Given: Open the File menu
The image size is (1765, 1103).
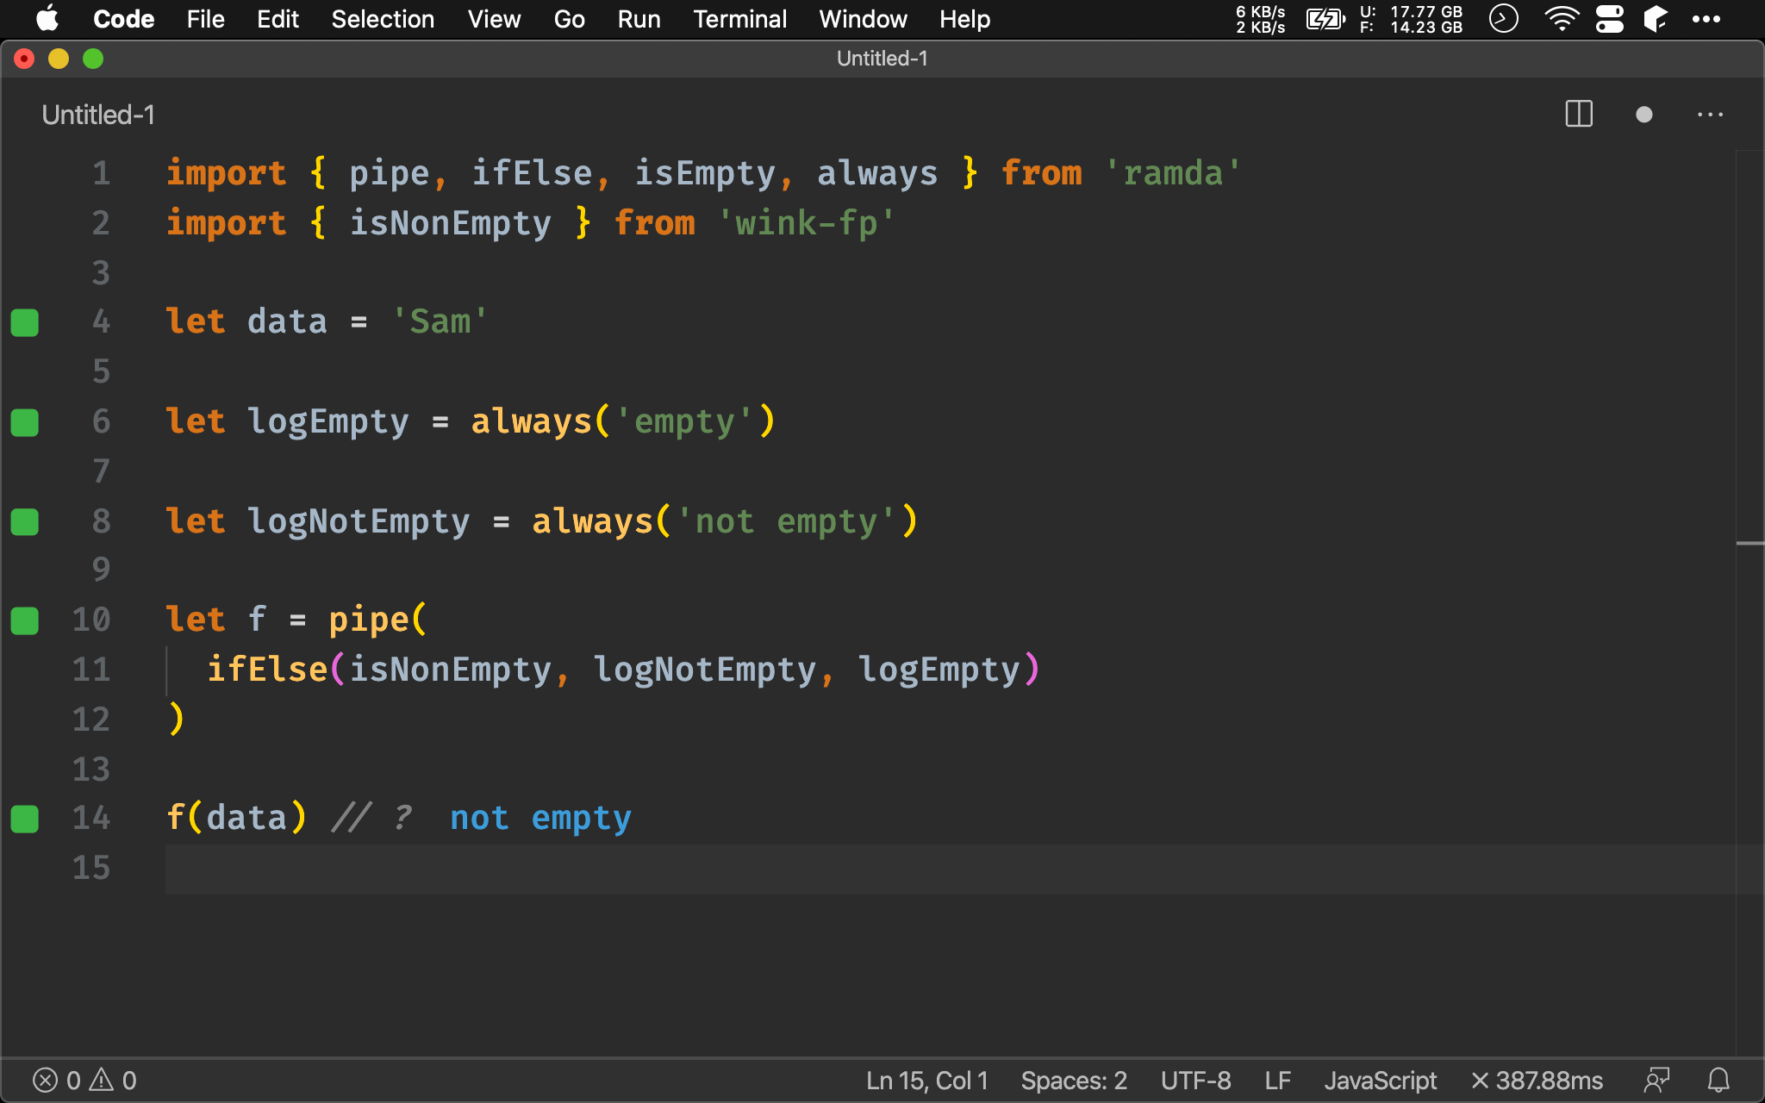Looking at the screenshot, I should click(205, 19).
